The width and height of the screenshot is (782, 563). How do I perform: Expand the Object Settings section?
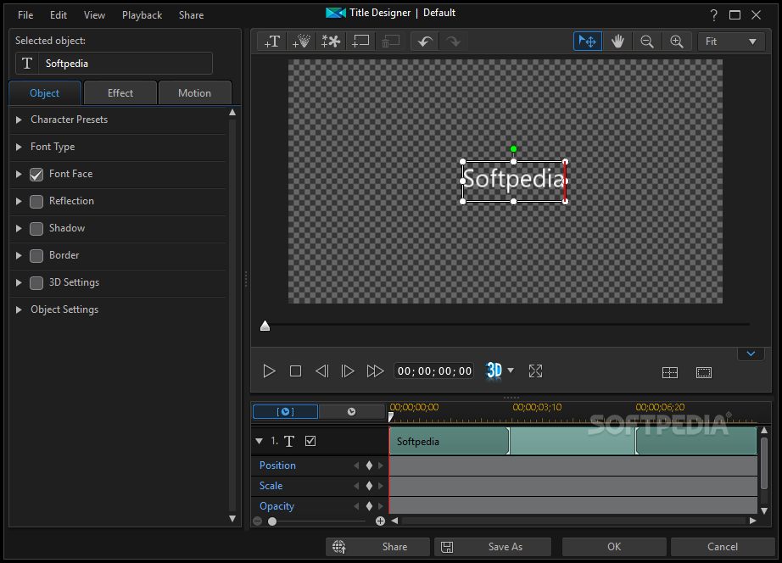coord(19,309)
